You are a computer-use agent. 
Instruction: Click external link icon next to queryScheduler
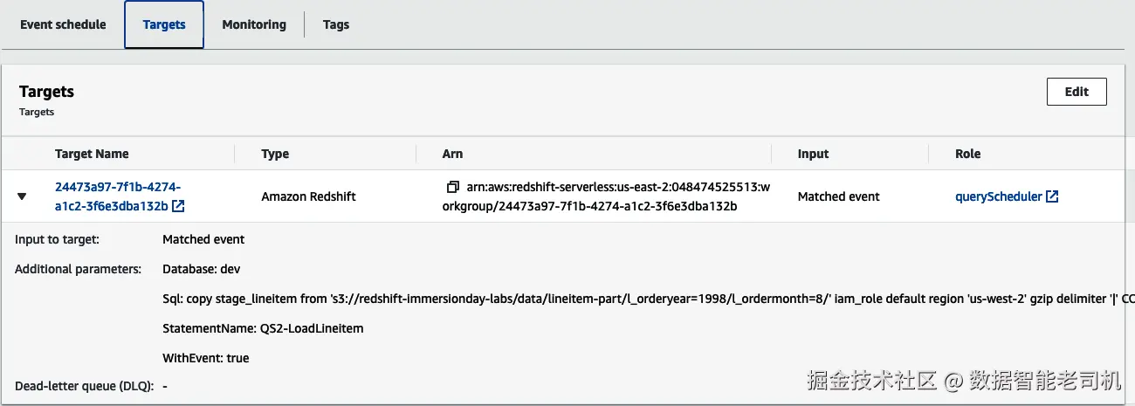(1052, 196)
